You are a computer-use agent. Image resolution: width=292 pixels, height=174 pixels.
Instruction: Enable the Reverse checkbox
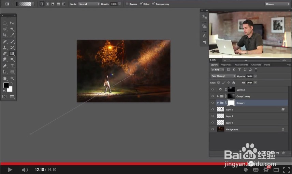click(127, 4)
